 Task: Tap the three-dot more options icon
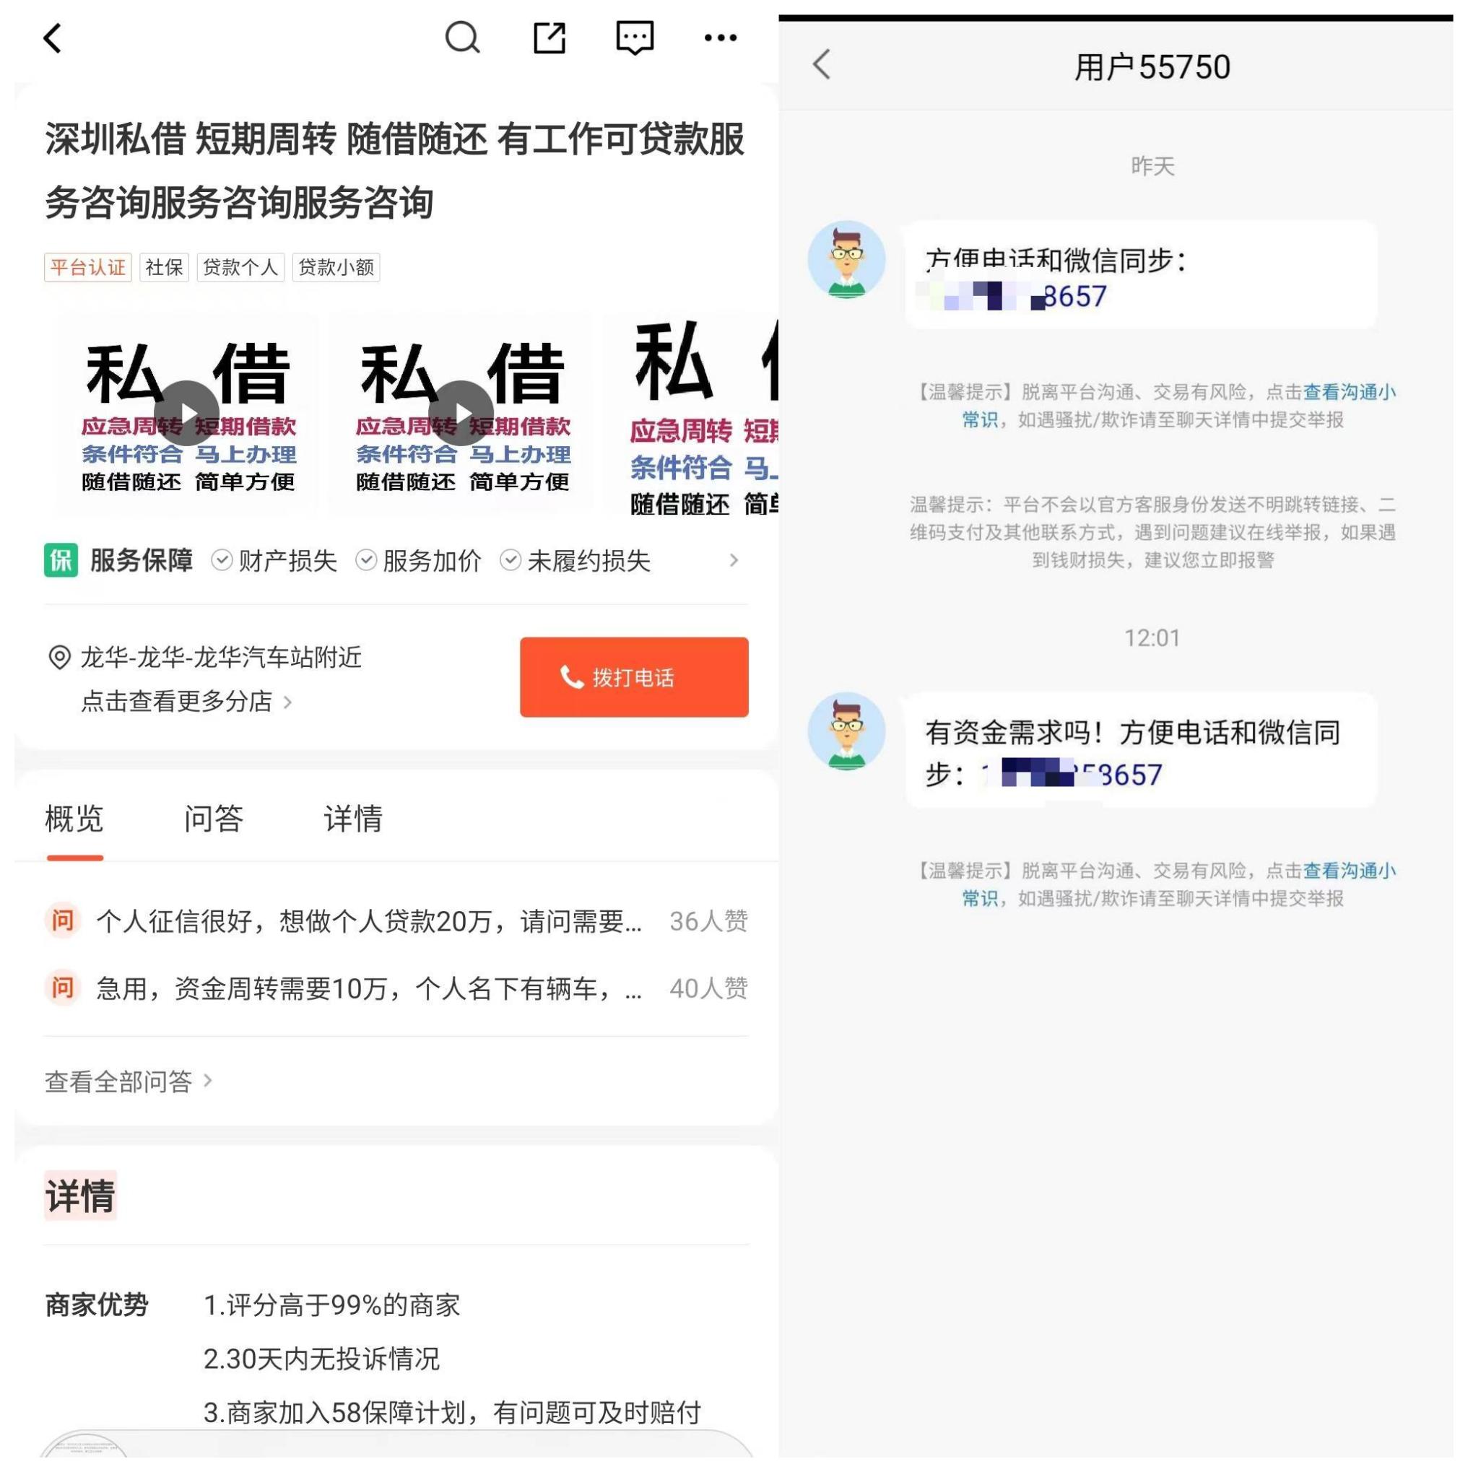click(x=719, y=37)
